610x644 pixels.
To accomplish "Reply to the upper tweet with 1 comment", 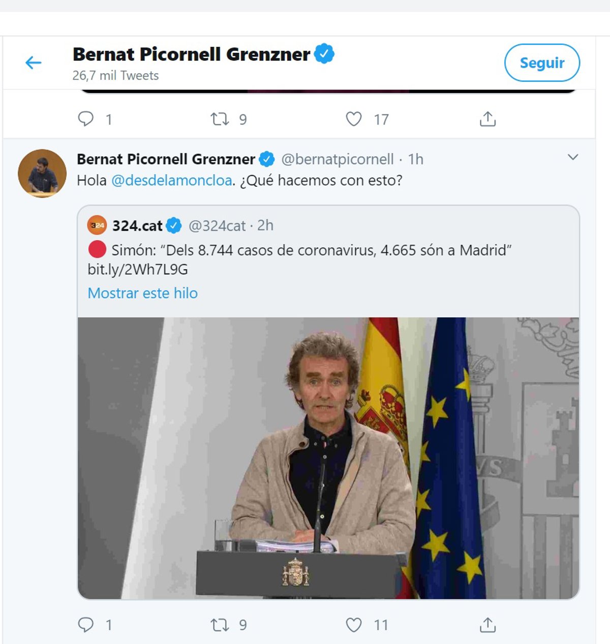I will [x=85, y=119].
